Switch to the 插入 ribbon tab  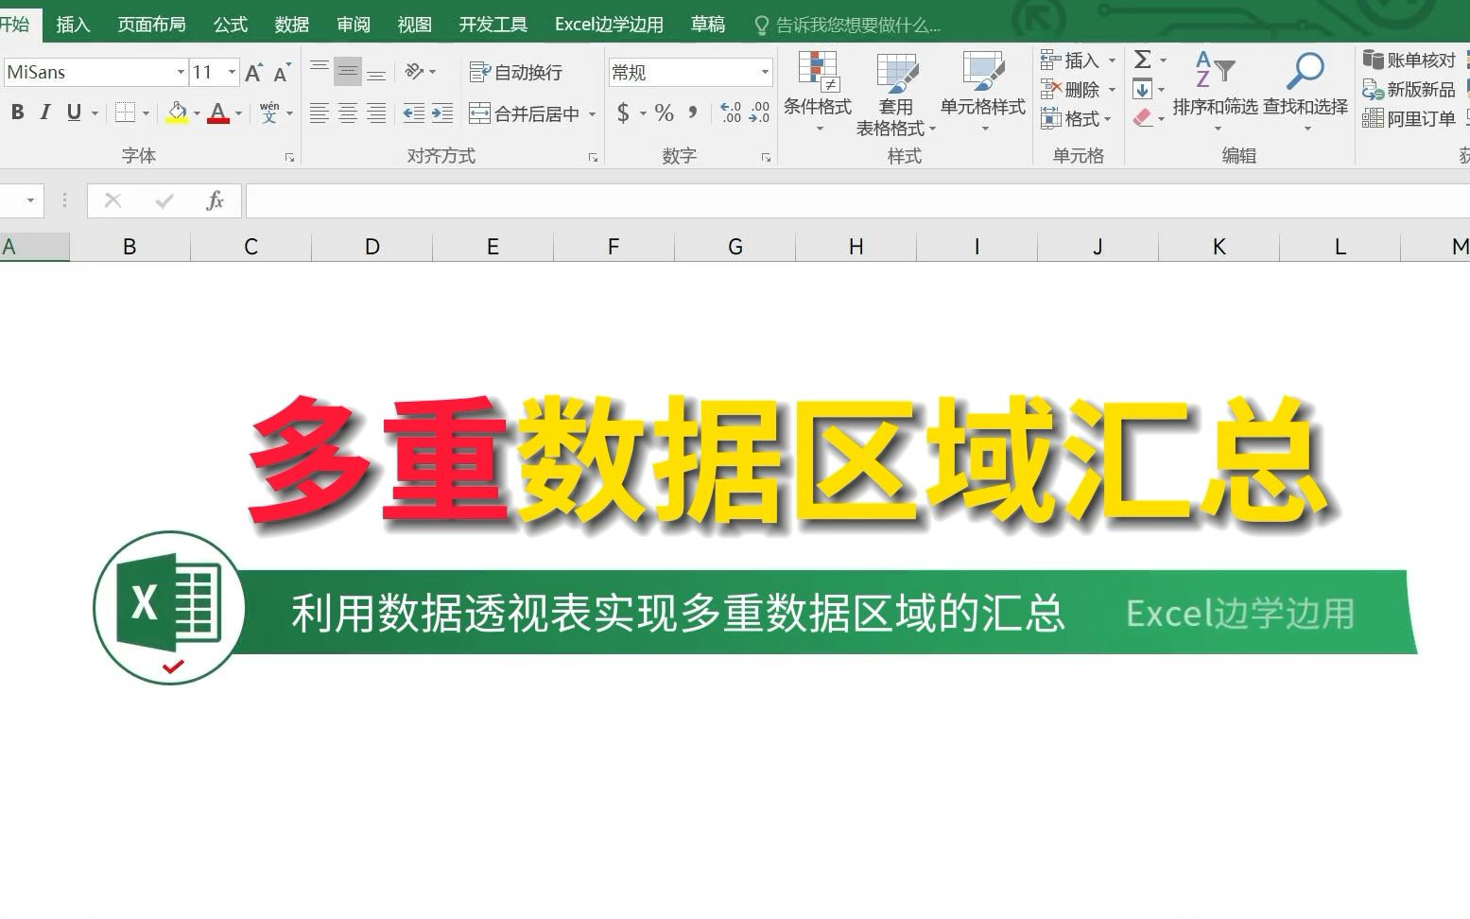pos(73,25)
